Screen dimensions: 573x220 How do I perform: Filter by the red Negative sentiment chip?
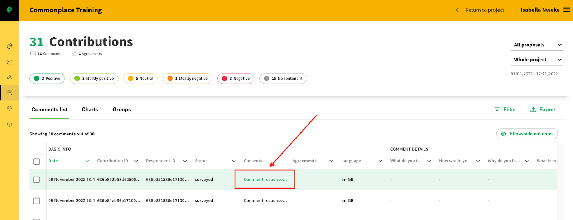(x=236, y=79)
